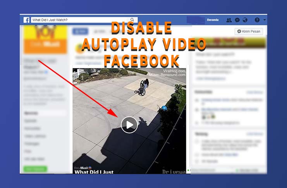Open the Beranda home link
The image size is (287, 188).
213,20
